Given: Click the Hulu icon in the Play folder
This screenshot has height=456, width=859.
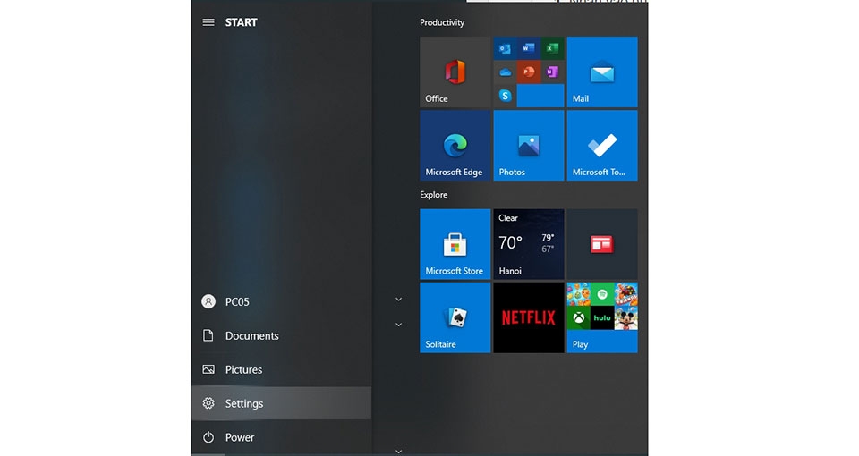Looking at the screenshot, I should pyautogui.click(x=602, y=318).
